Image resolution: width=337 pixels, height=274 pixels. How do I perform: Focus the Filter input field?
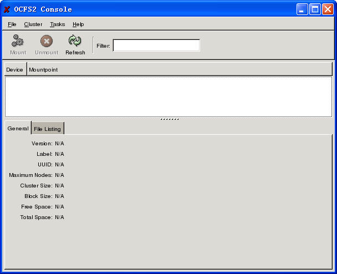coord(156,45)
